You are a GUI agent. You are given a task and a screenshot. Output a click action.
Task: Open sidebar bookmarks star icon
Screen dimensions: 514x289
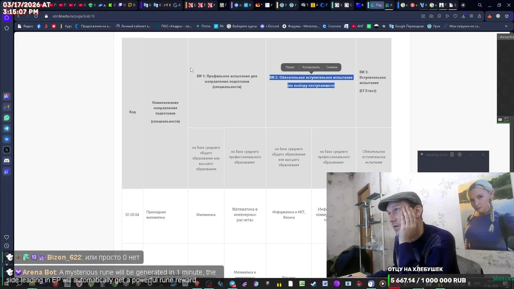[6, 28]
